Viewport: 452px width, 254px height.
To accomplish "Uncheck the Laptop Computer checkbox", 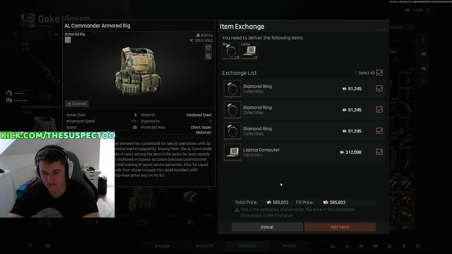I will [x=379, y=152].
